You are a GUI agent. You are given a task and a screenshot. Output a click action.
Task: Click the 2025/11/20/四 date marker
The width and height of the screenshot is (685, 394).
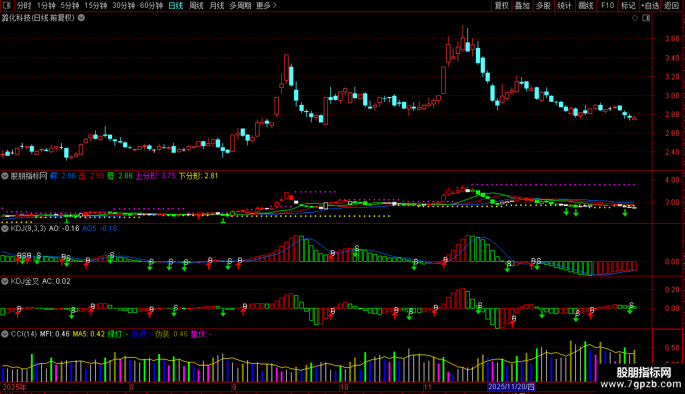[x=511, y=387]
